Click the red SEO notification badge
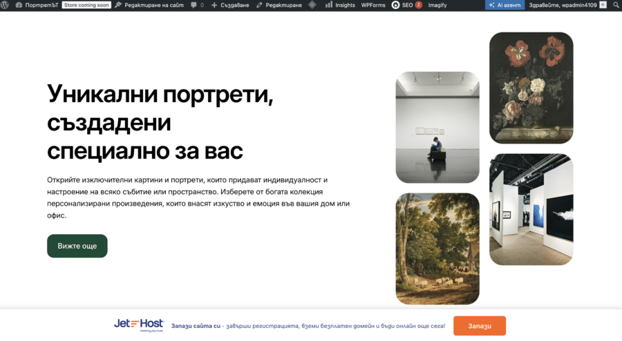This screenshot has width=622, height=341. coord(418,5)
